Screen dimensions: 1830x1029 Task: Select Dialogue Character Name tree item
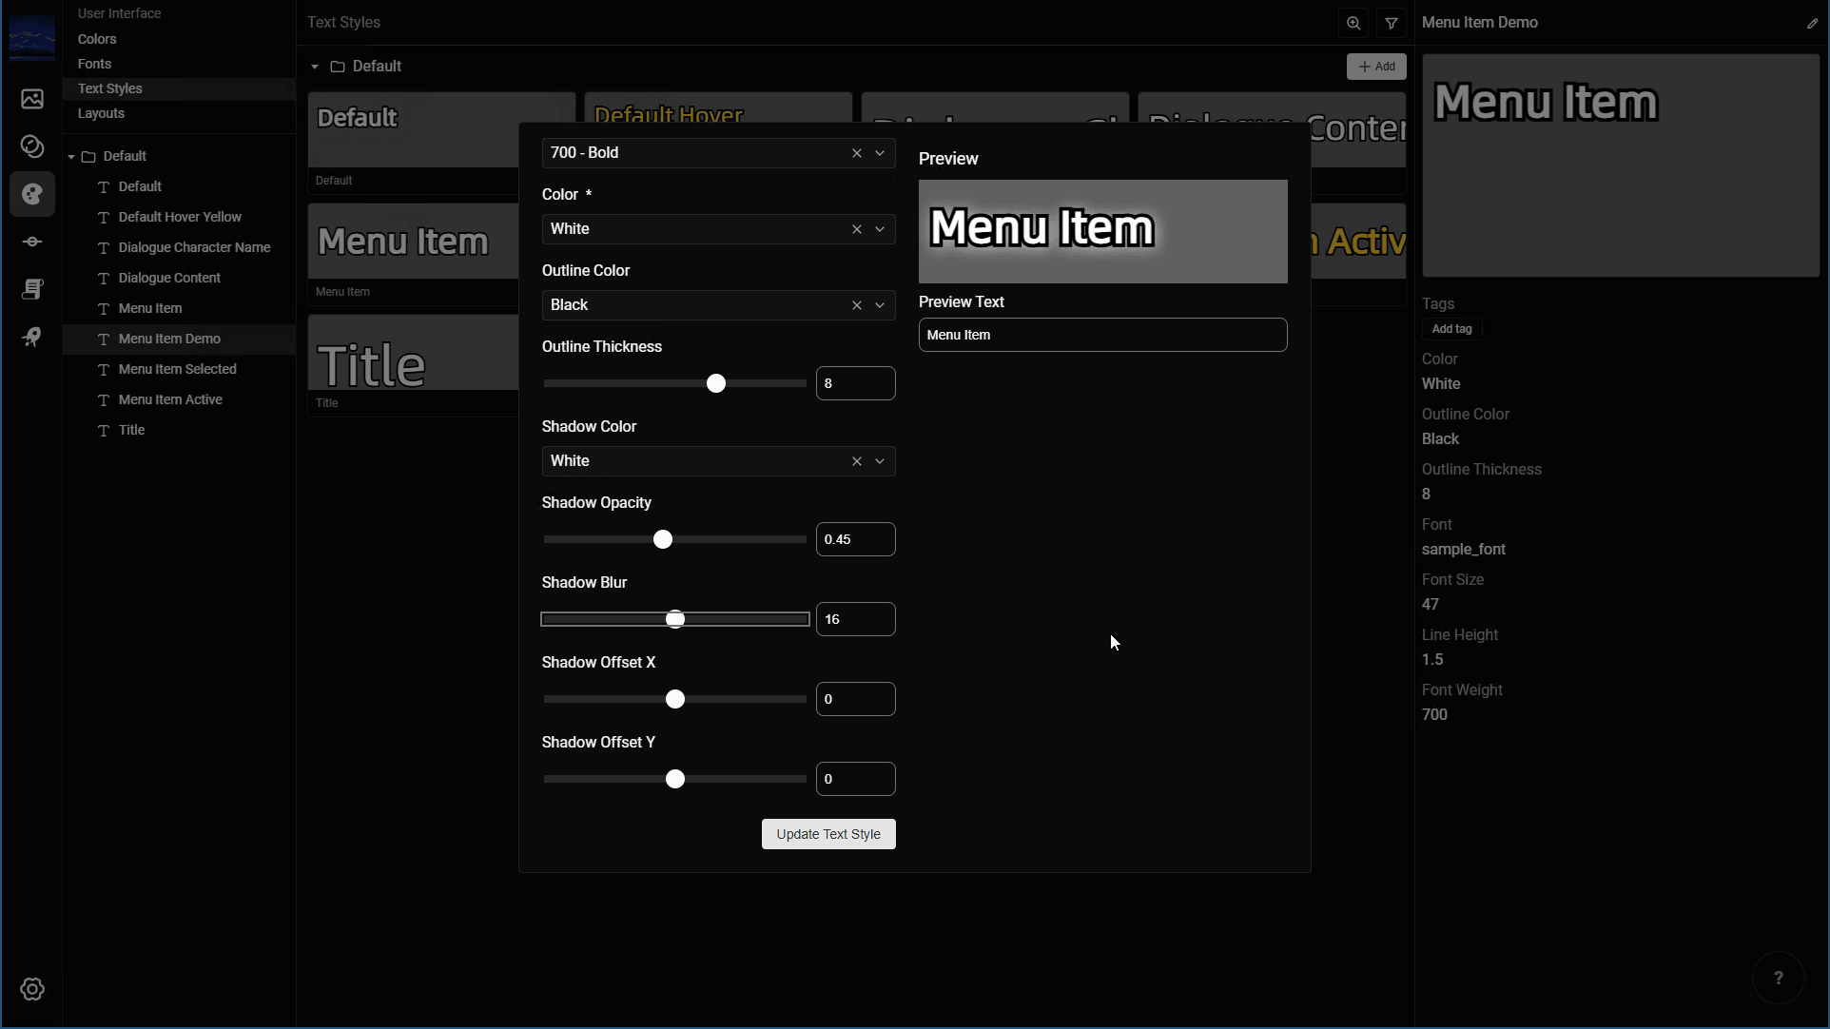coord(179,247)
